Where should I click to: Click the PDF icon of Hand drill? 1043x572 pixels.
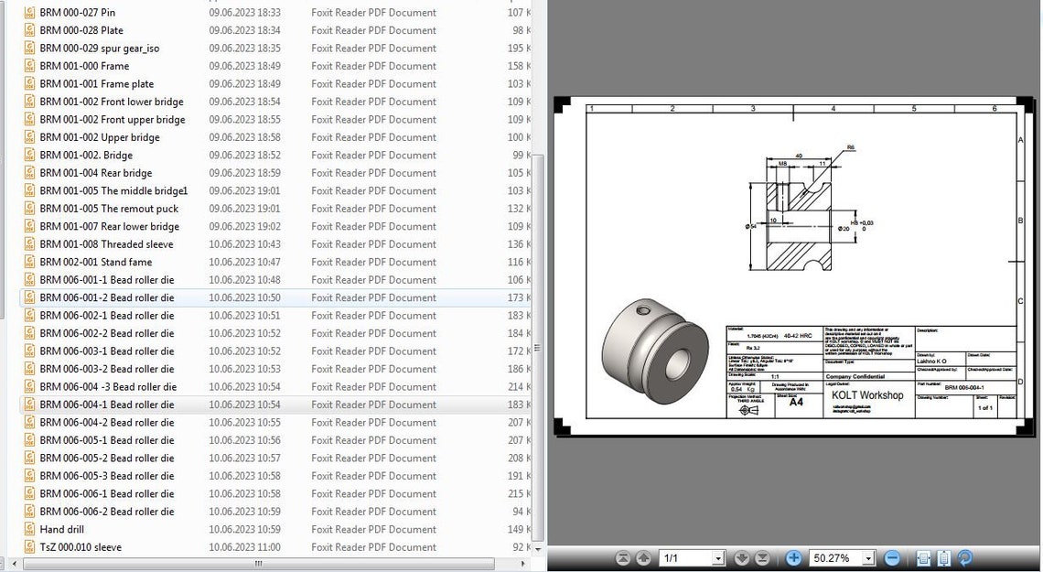pos(29,529)
